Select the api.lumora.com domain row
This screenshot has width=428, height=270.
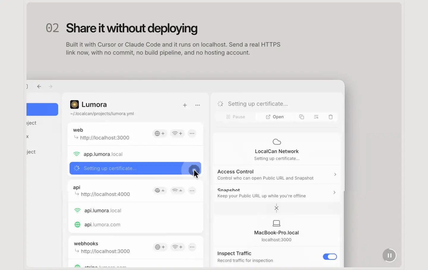pos(136,225)
